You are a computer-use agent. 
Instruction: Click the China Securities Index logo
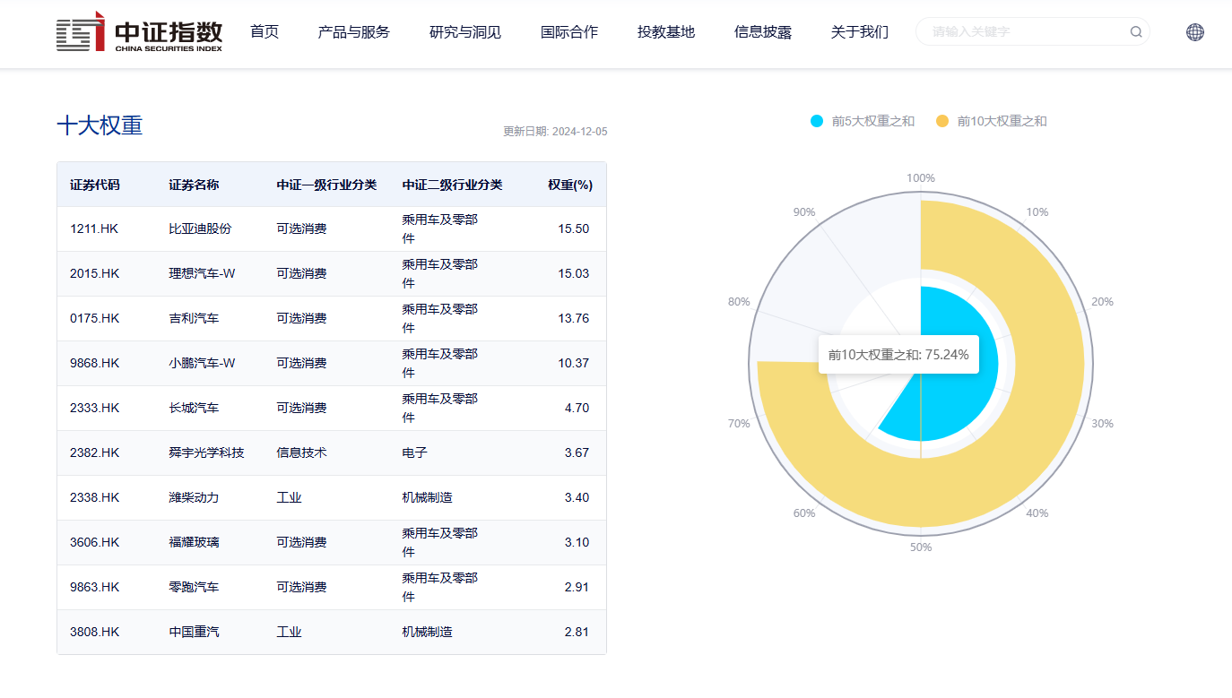pyautogui.click(x=139, y=32)
